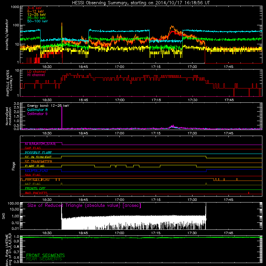Click the SC_TRANSMITTER flag label
Viewport: 266px width, 266px height.
coord(38,162)
